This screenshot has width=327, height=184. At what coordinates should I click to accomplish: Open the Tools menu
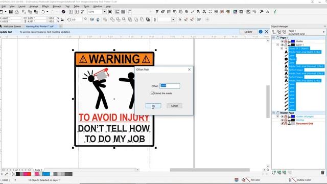(86, 7)
